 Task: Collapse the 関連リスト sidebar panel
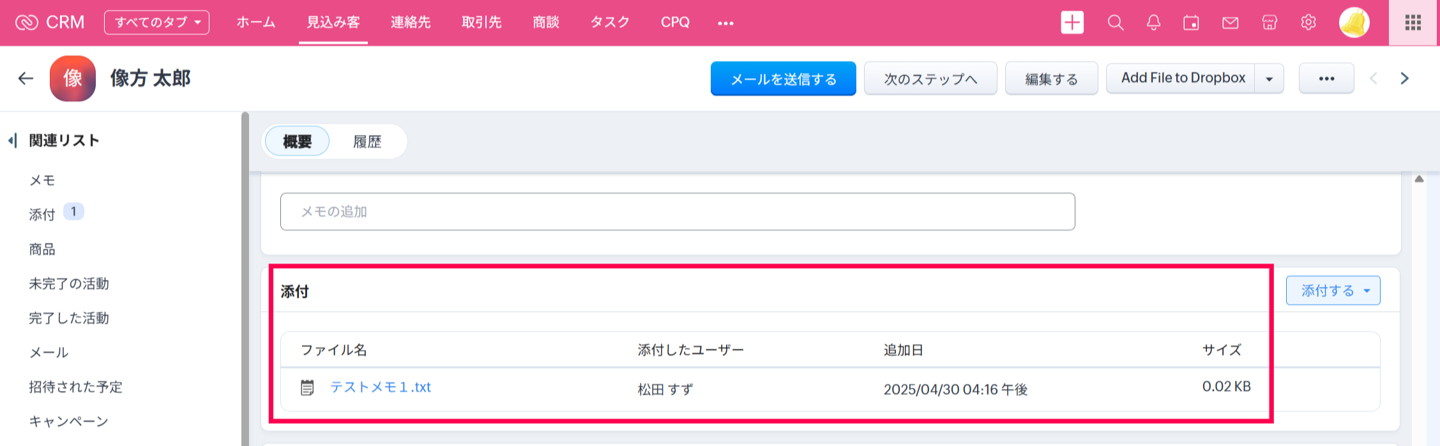click(13, 140)
